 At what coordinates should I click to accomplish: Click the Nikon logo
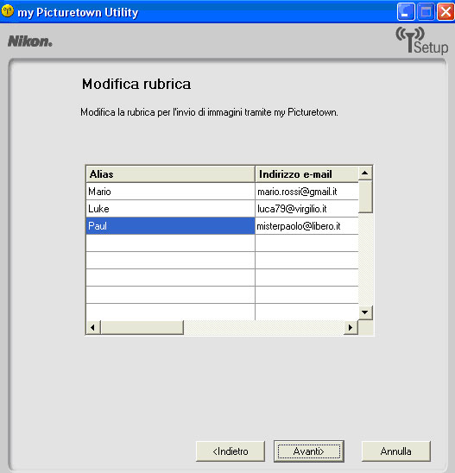(30, 41)
